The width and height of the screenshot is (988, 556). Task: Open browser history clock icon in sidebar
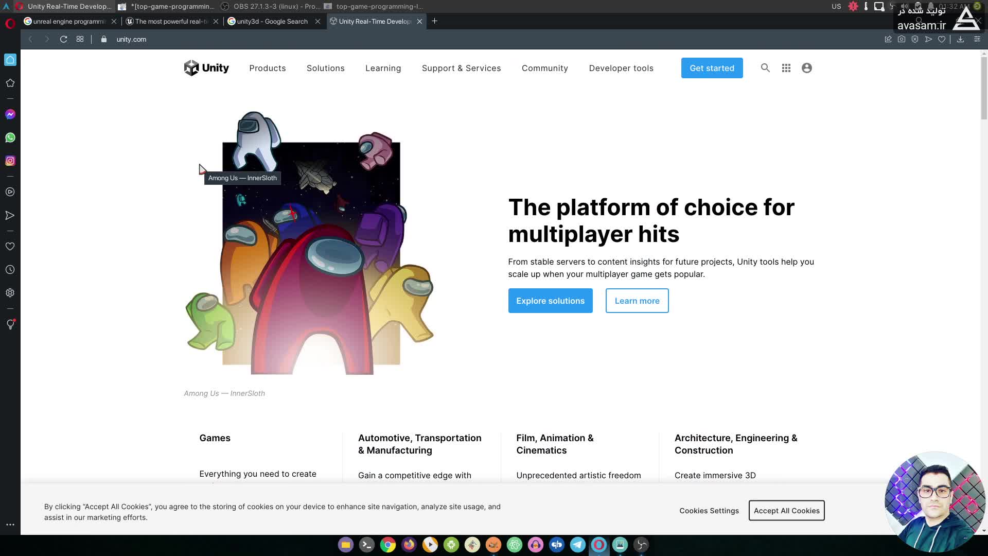[10, 270]
